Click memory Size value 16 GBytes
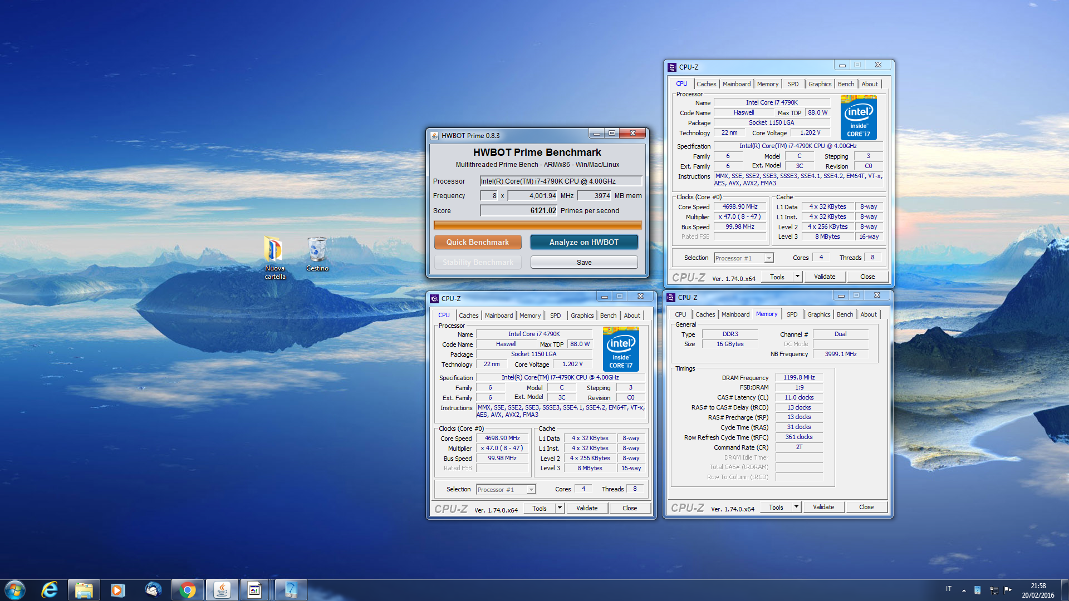1069x601 pixels. (x=730, y=344)
